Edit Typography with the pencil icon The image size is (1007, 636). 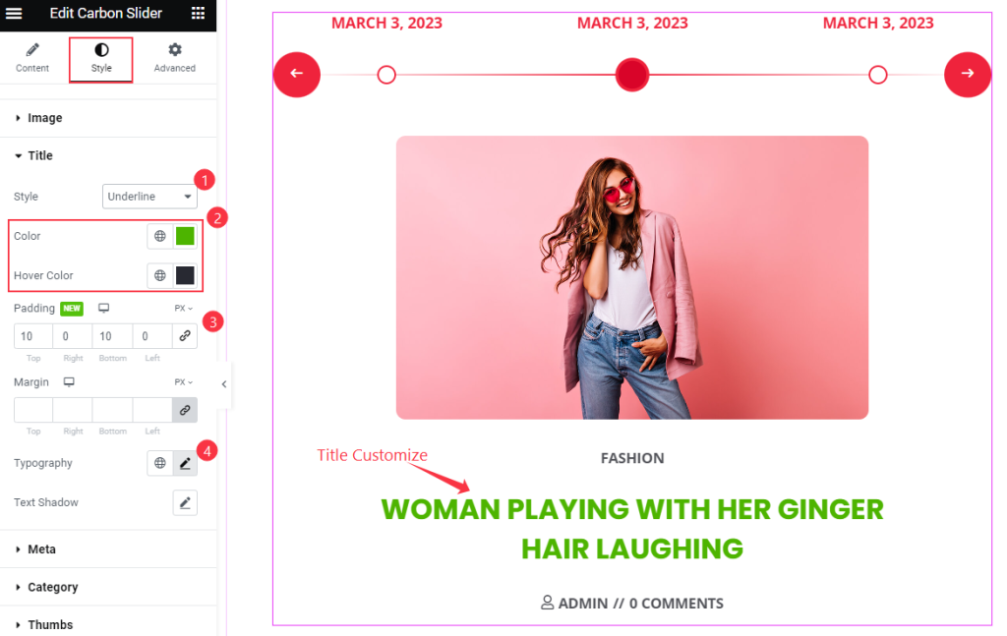point(185,463)
